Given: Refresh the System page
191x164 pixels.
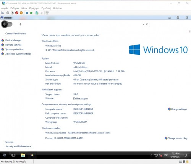Looking at the screenshot, I should [x=147, y=24].
